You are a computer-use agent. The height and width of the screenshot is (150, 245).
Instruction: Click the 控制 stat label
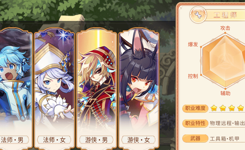(193, 76)
